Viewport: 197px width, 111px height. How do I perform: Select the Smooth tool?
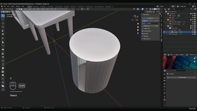coord(3,75)
